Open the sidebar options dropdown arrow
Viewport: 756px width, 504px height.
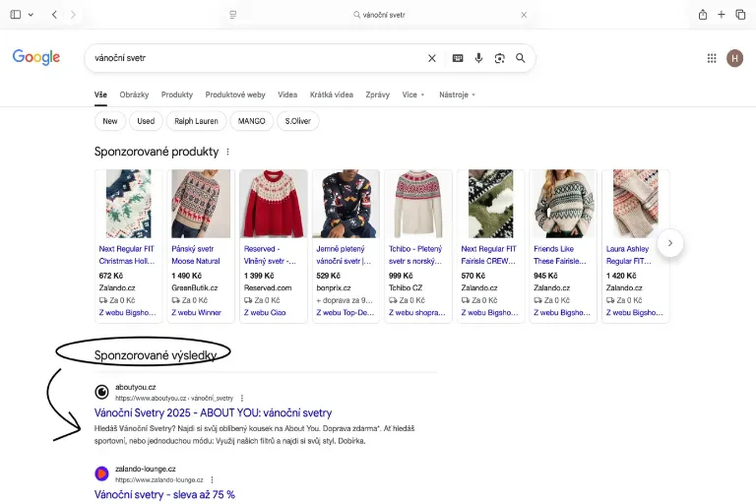point(31,15)
